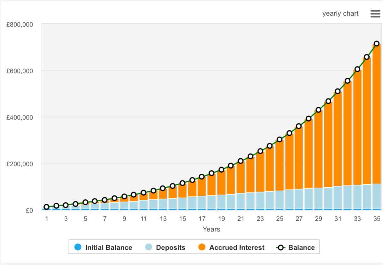Open the chart hamburger menu icon
This screenshot has width=383, height=265.
click(375, 14)
